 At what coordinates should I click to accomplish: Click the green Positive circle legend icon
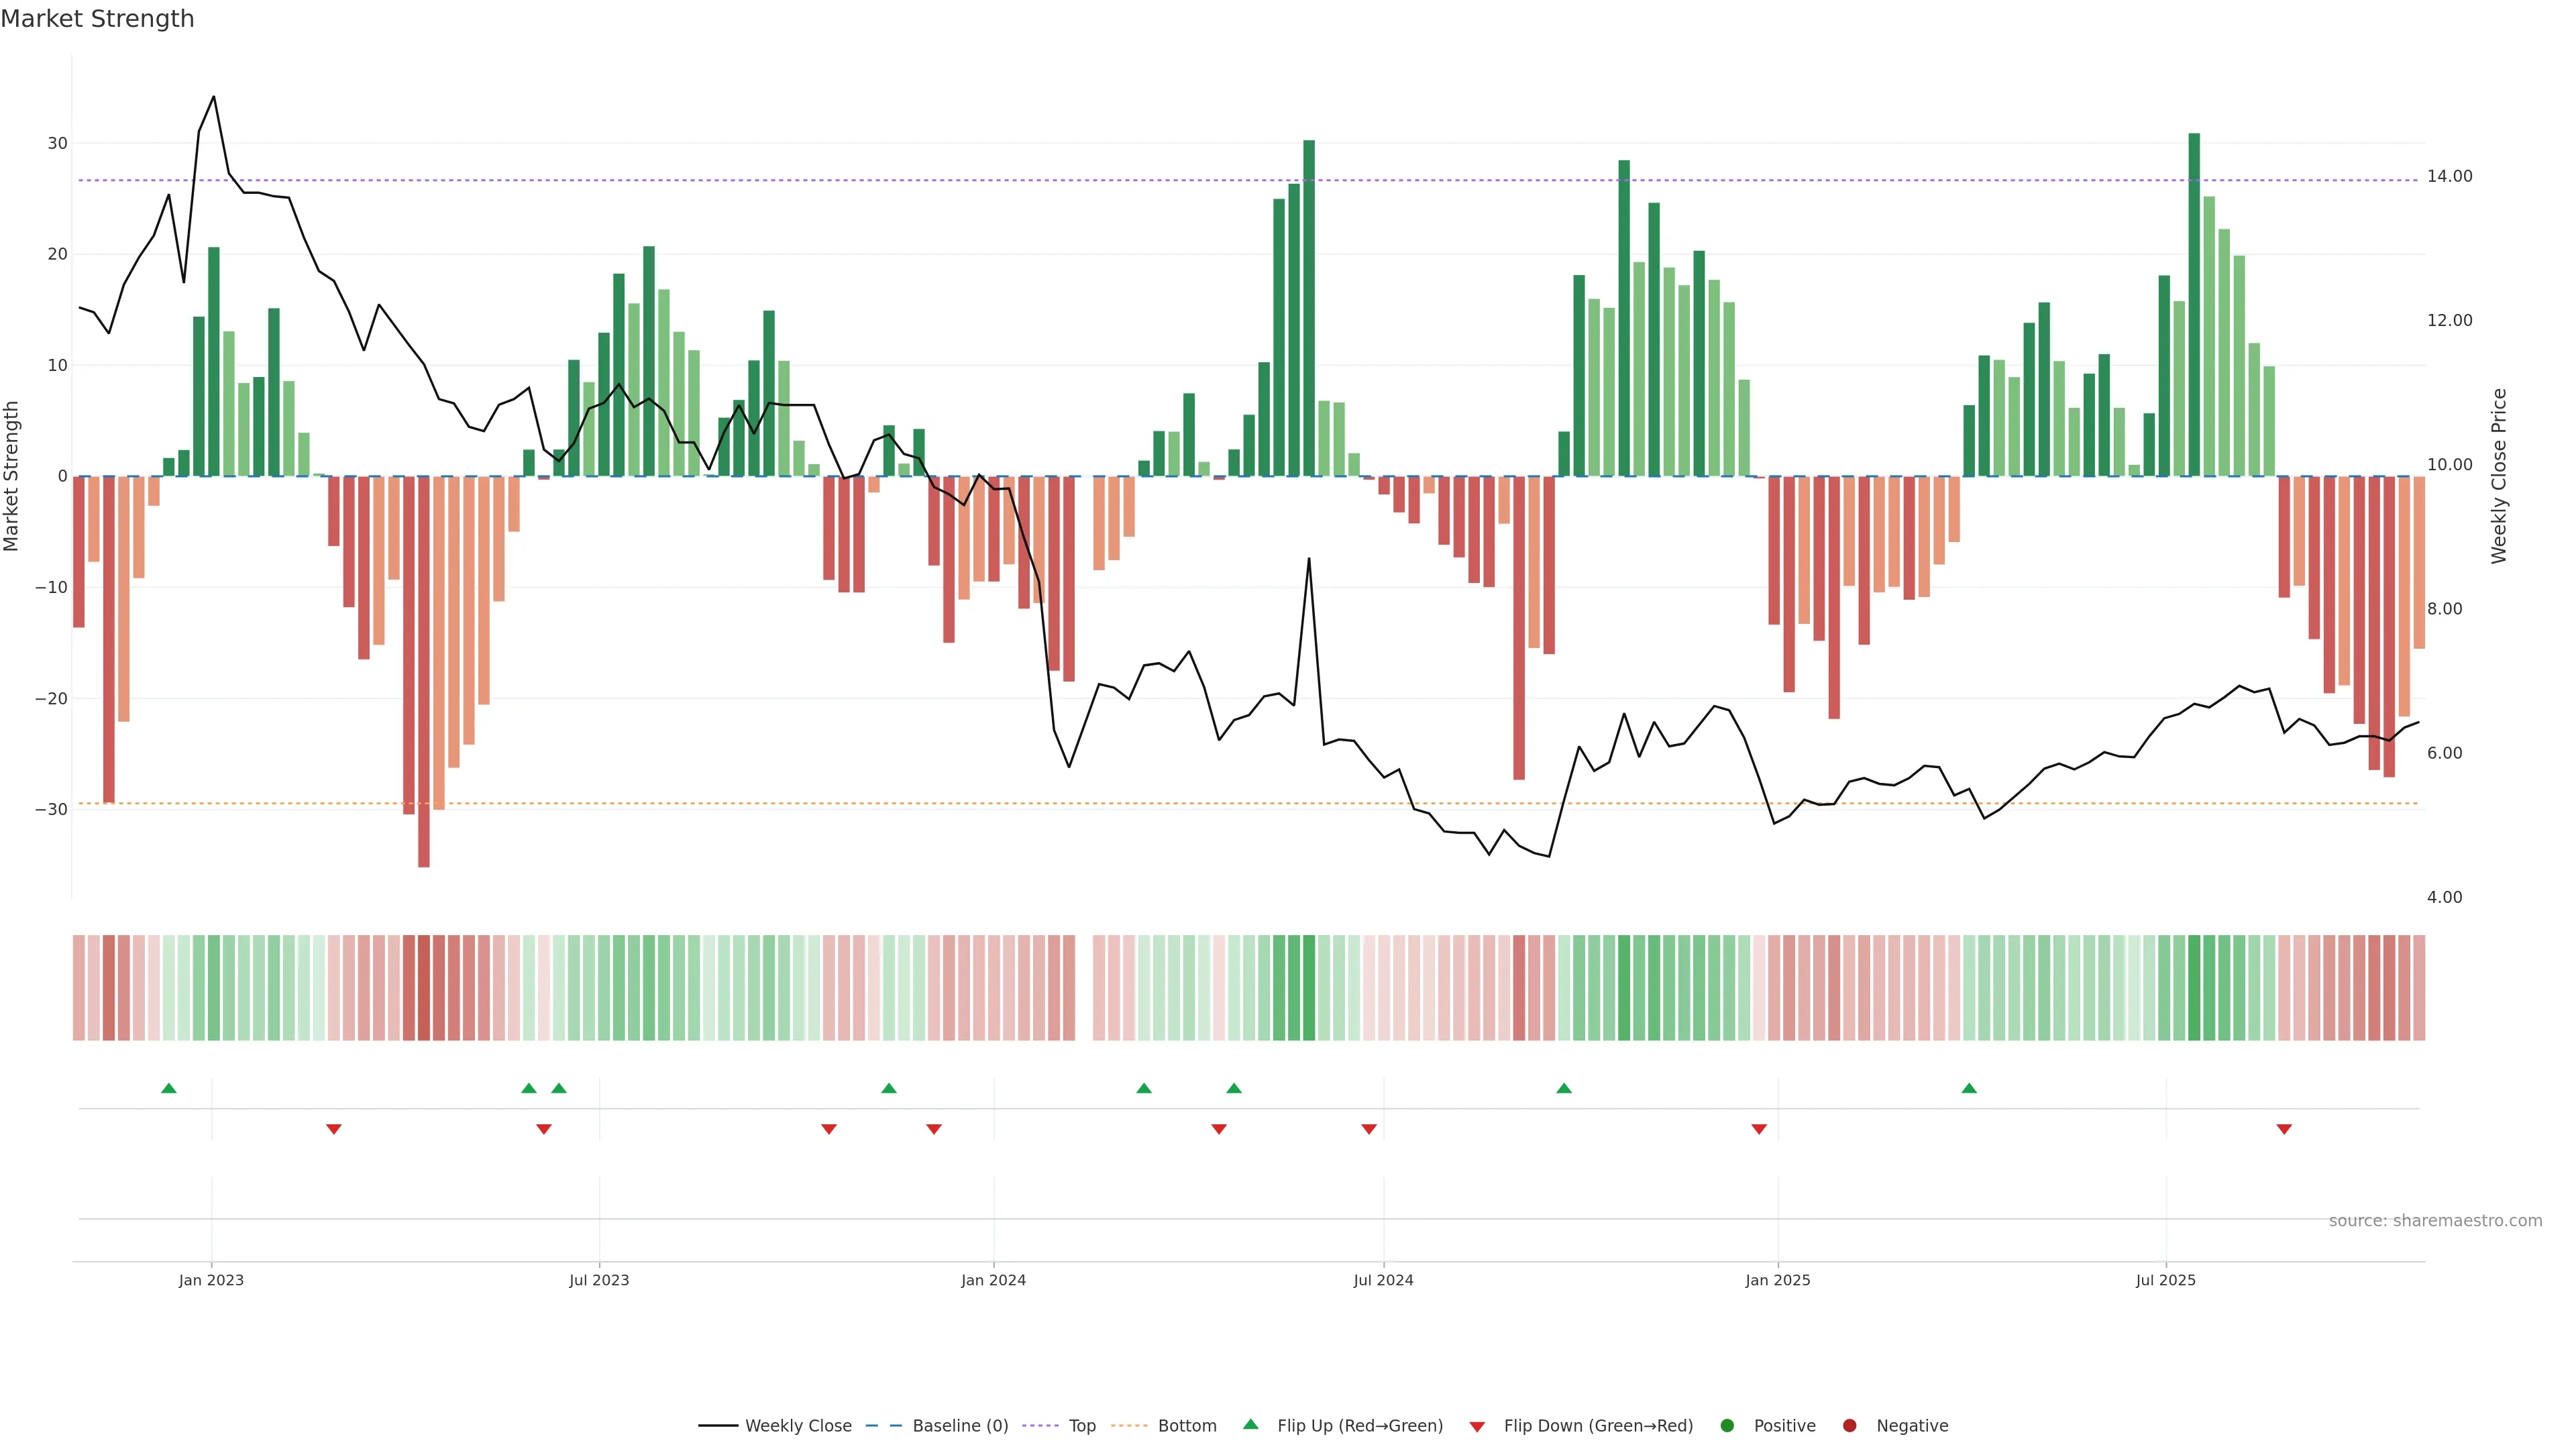1726,1425
